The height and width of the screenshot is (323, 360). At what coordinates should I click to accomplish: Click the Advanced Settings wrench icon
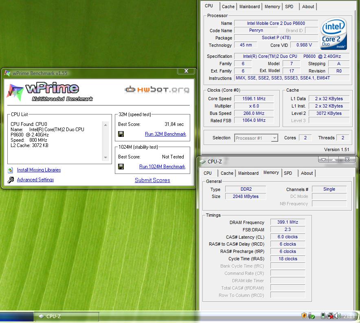click(10, 180)
